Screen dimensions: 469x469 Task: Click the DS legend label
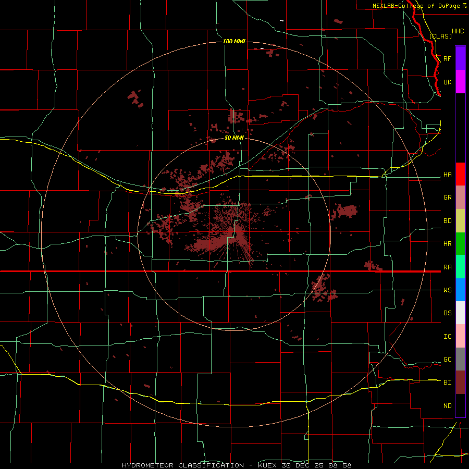tap(448, 313)
